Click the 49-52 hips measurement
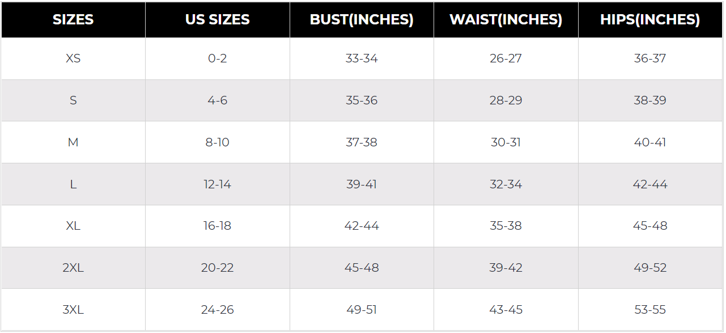Viewport: 726px width, 333px height. 650,268
